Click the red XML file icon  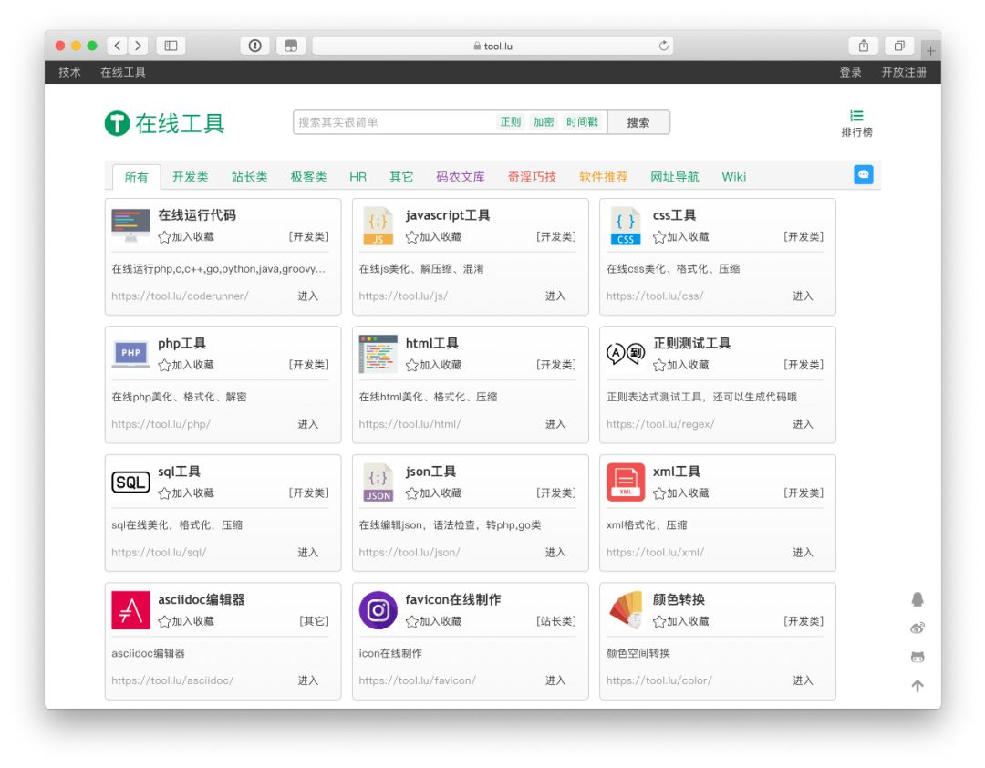625,482
